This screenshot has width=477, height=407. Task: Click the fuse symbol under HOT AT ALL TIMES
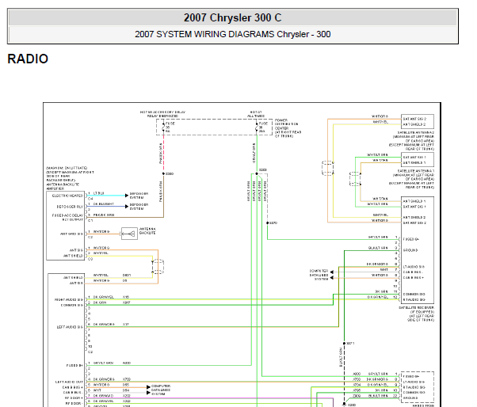point(257,127)
